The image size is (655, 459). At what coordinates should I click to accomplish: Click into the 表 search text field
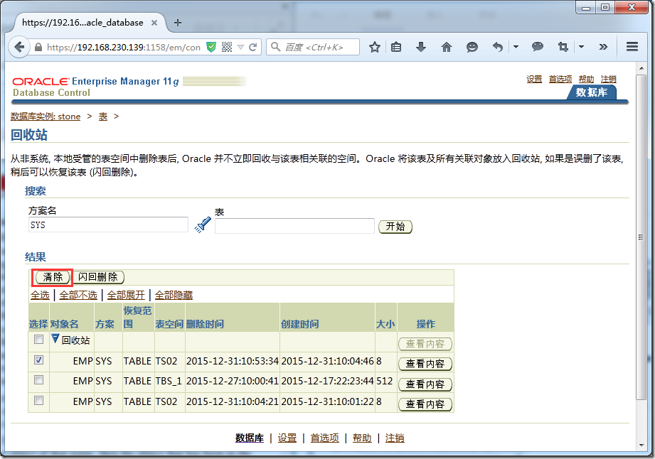pos(294,226)
